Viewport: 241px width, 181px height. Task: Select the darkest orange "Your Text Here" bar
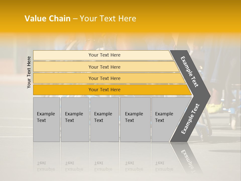(104, 90)
